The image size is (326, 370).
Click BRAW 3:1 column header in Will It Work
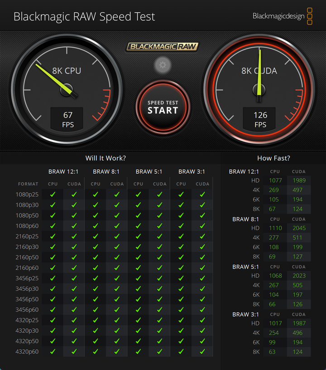192,172
